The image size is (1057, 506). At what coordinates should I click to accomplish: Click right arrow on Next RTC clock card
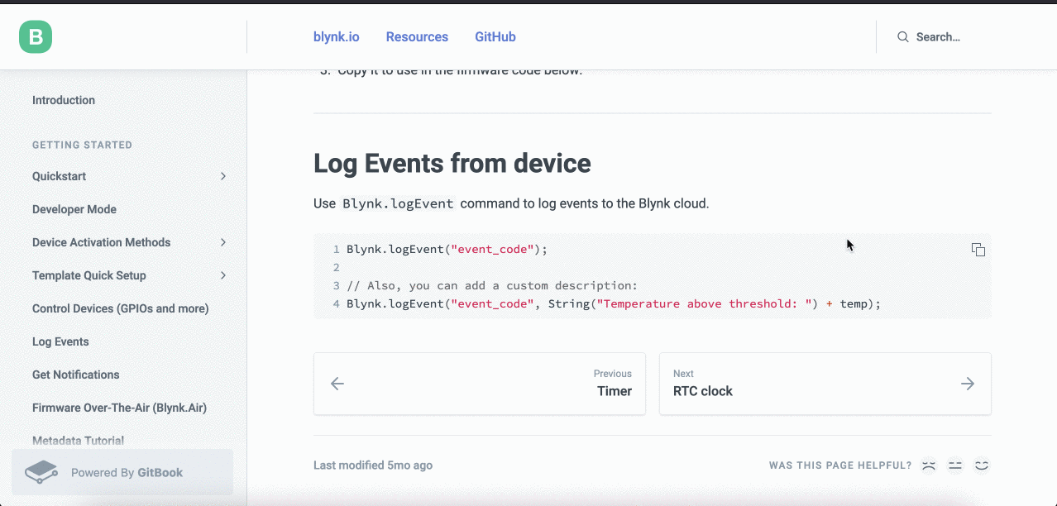967,384
